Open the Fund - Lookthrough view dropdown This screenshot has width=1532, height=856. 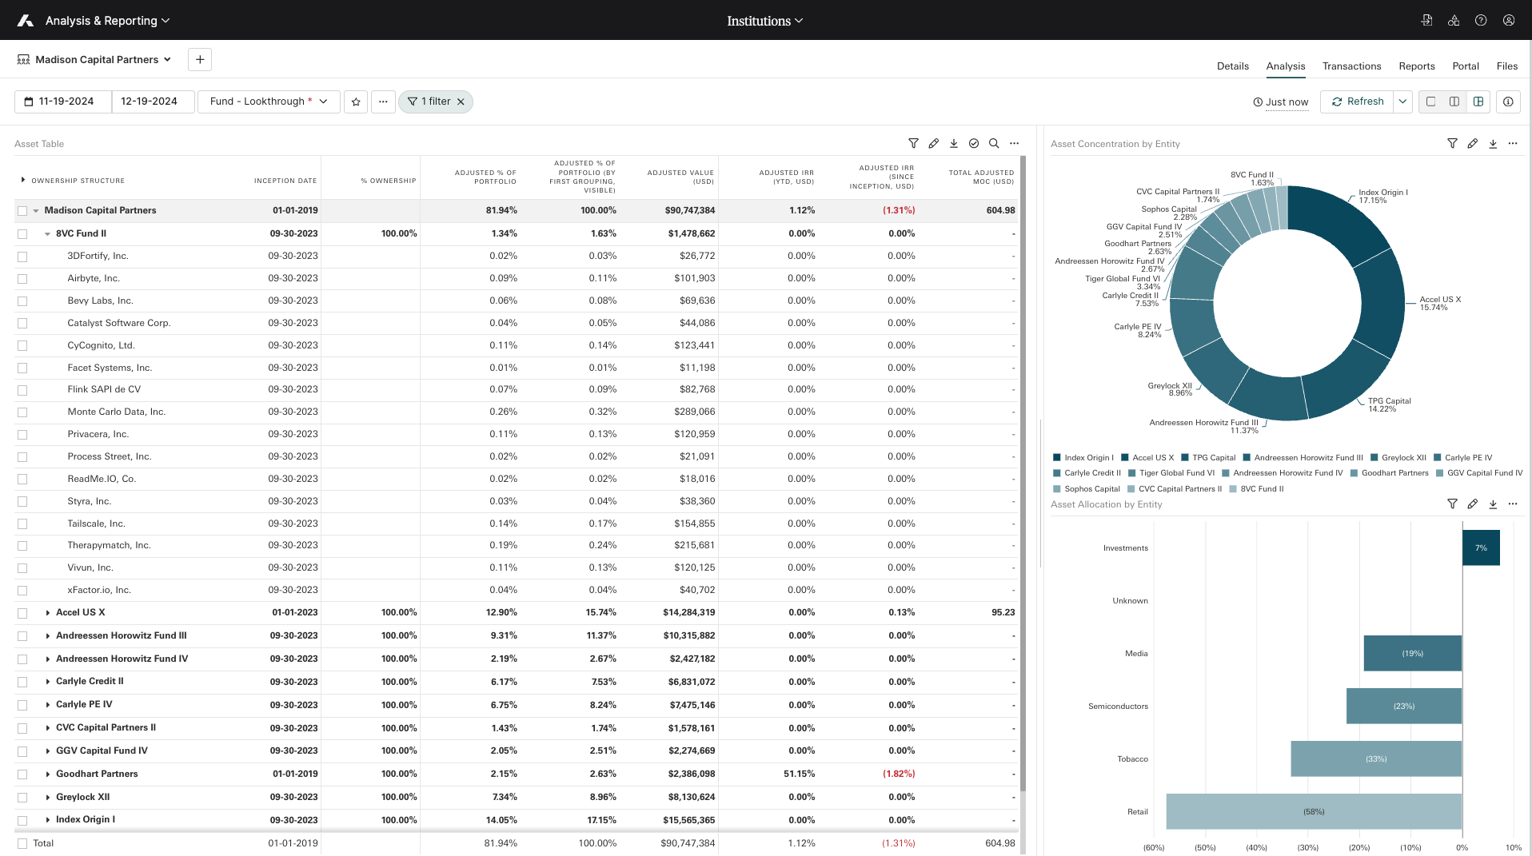tap(269, 102)
